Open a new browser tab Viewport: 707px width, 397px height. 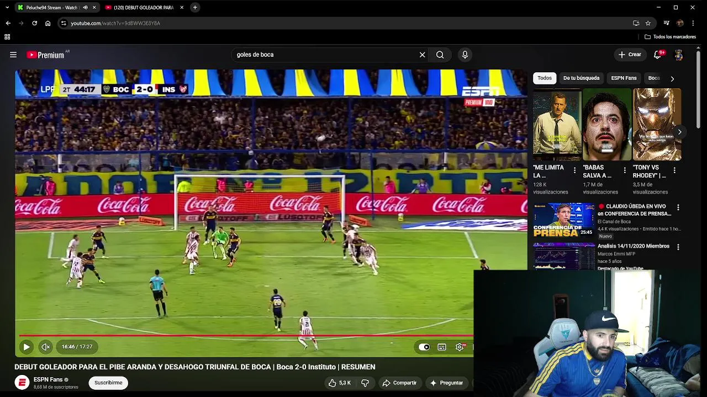point(195,8)
